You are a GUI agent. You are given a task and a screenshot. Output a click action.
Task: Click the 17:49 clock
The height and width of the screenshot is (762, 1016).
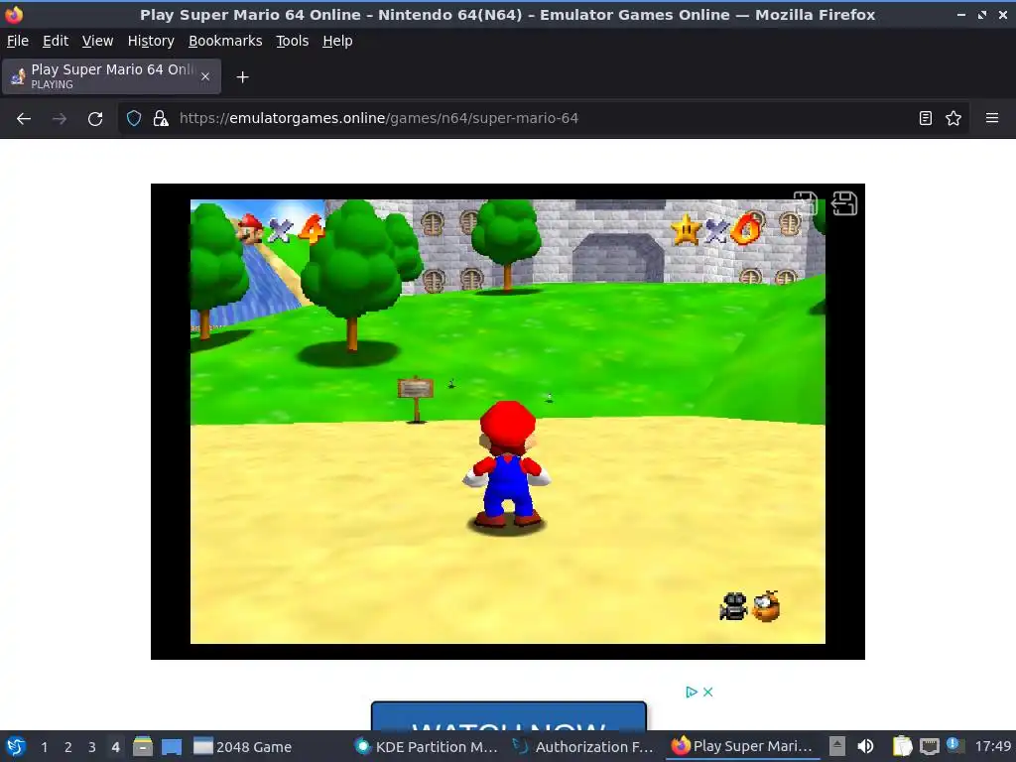pos(992,746)
